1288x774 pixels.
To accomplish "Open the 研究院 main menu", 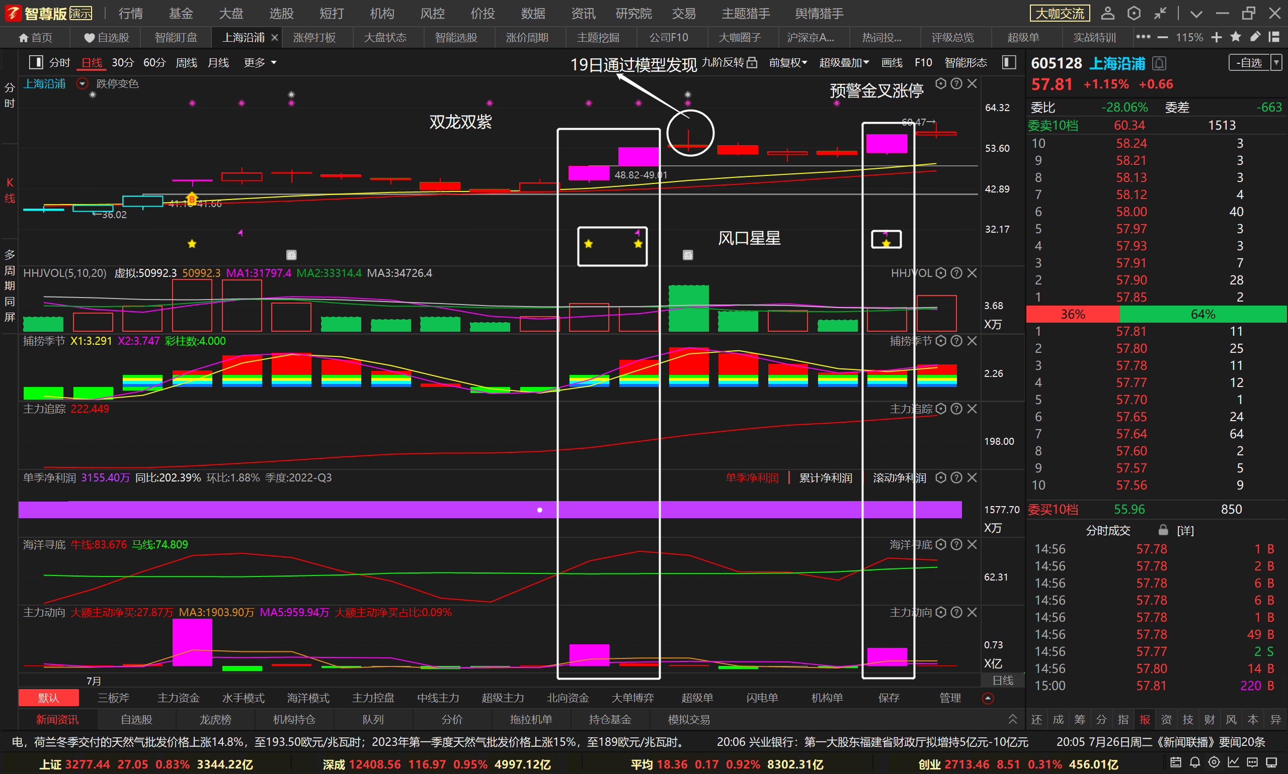I will point(633,14).
